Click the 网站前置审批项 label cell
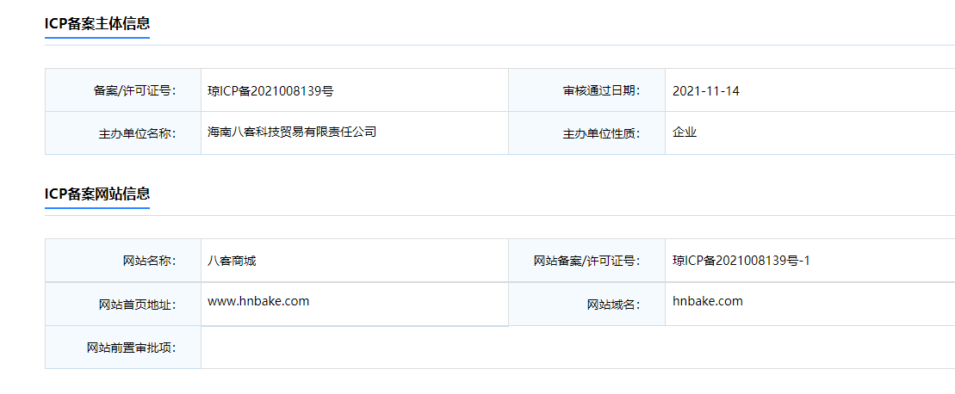This screenshot has width=955, height=394. coord(123,348)
